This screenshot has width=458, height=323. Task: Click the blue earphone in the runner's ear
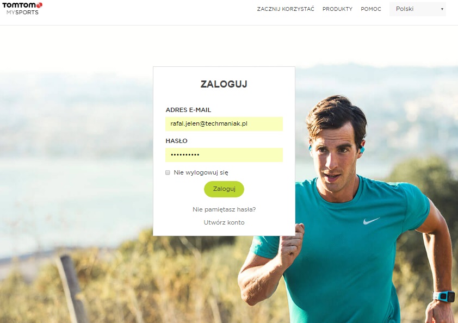click(x=362, y=150)
